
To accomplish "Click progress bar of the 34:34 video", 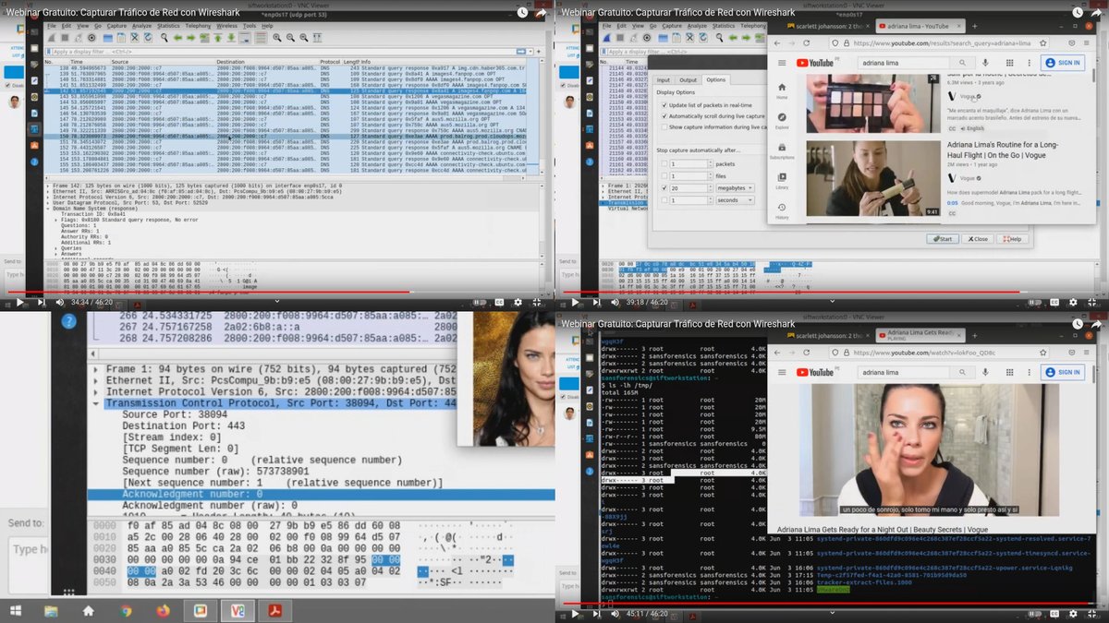I will 276,292.
